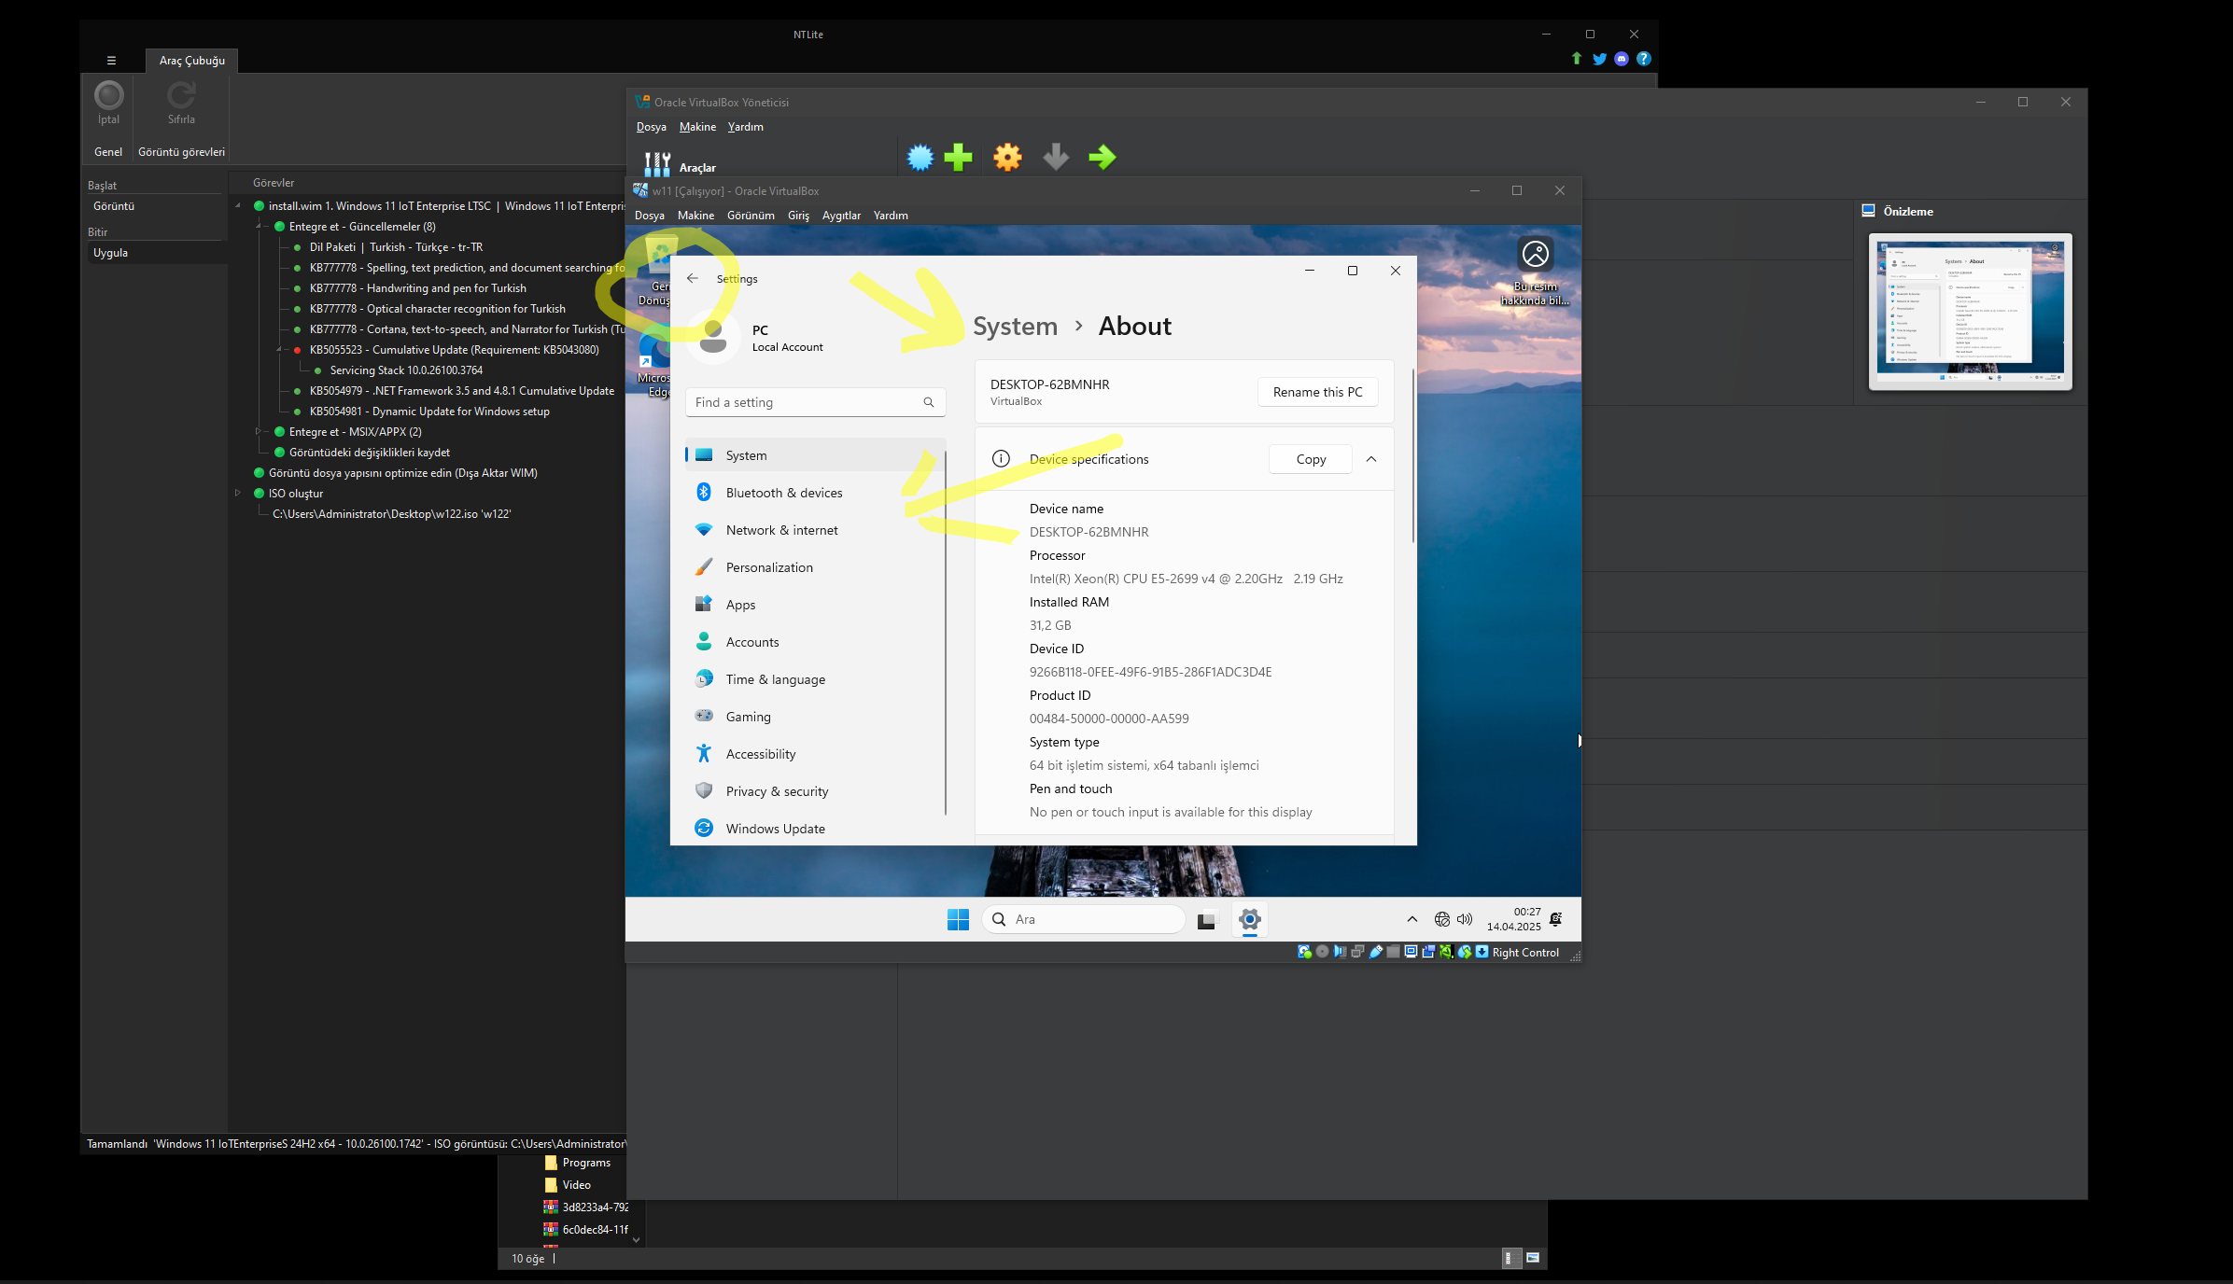The height and width of the screenshot is (1284, 2233).
Task: Click shared folders indicator in VM status bar
Action: [1393, 952]
